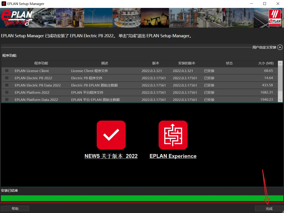Viewport: 284px width, 213px height.
Task: Click the License Client 程序文件 description
Action: pyautogui.click(x=89, y=71)
